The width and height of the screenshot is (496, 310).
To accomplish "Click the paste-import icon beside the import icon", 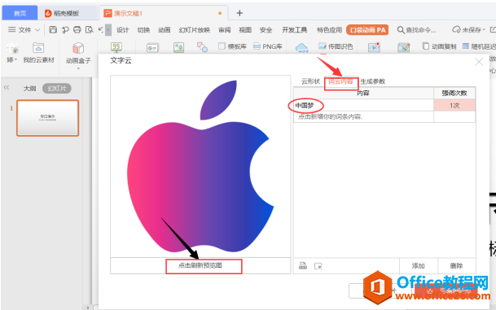I will point(318,266).
